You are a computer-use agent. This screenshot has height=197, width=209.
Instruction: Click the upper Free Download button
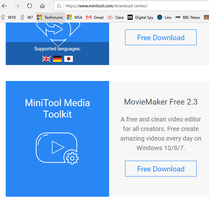click(161, 37)
